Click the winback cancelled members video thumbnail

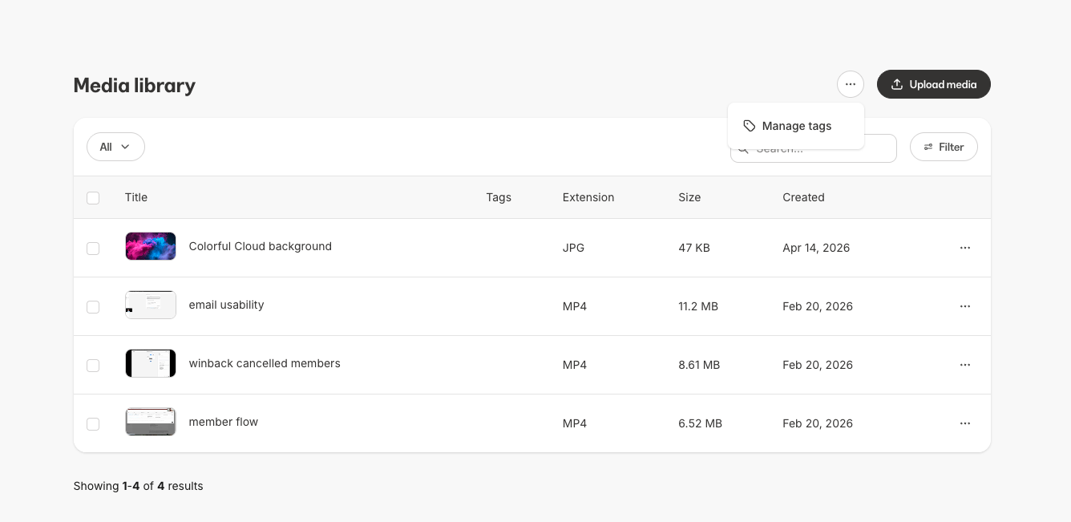[x=151, y=363]
